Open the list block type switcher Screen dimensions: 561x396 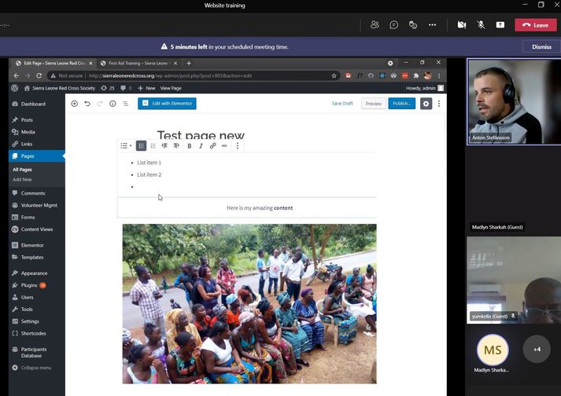(x=126, y=146)
